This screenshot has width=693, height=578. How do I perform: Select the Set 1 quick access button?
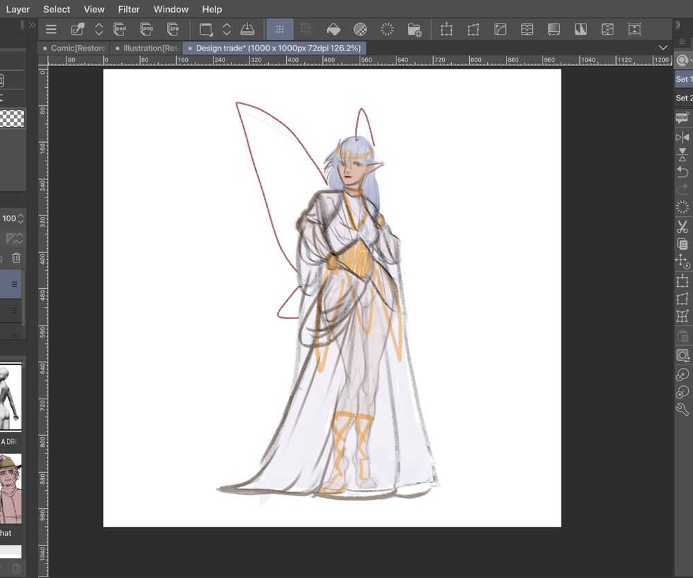pyautogui.click(x=683, y=79)
